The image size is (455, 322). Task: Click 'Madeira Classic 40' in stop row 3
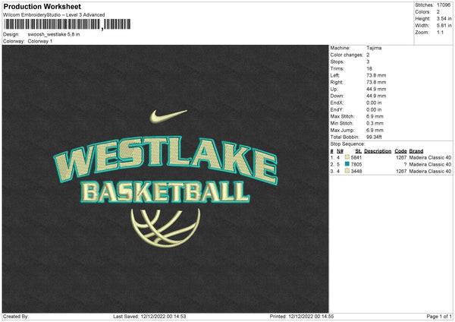430,172
